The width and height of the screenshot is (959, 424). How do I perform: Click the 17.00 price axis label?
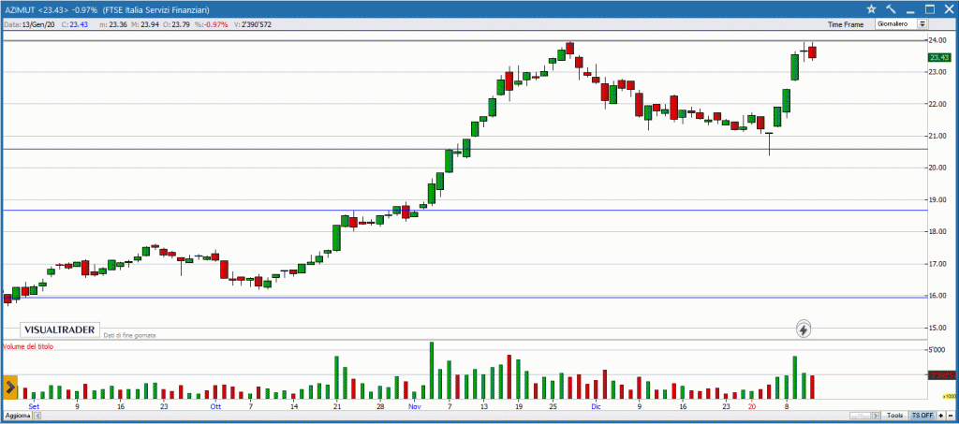tap(938, 264)
